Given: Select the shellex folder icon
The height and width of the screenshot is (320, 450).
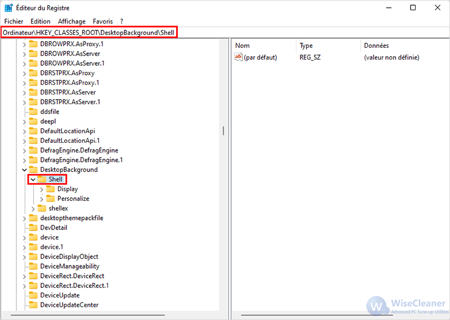Looking at the screenshot, I should (42, 208).
